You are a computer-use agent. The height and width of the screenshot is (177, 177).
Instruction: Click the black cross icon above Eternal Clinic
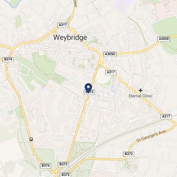pos(140,90)
